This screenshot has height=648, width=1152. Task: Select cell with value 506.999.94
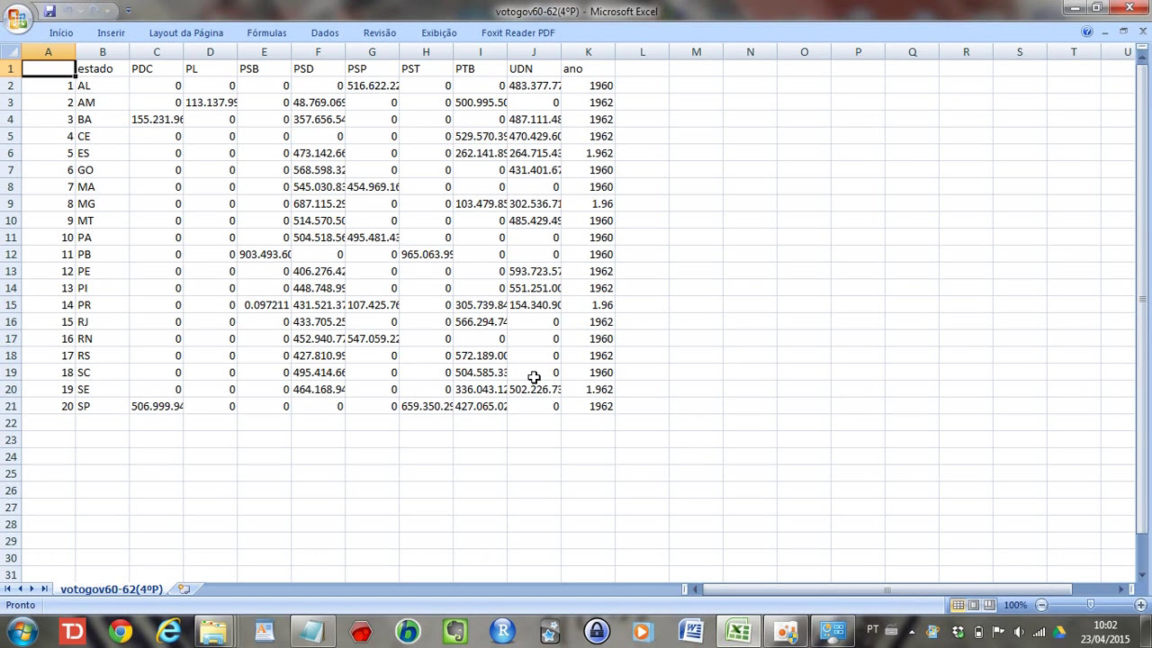pos(156,407)
